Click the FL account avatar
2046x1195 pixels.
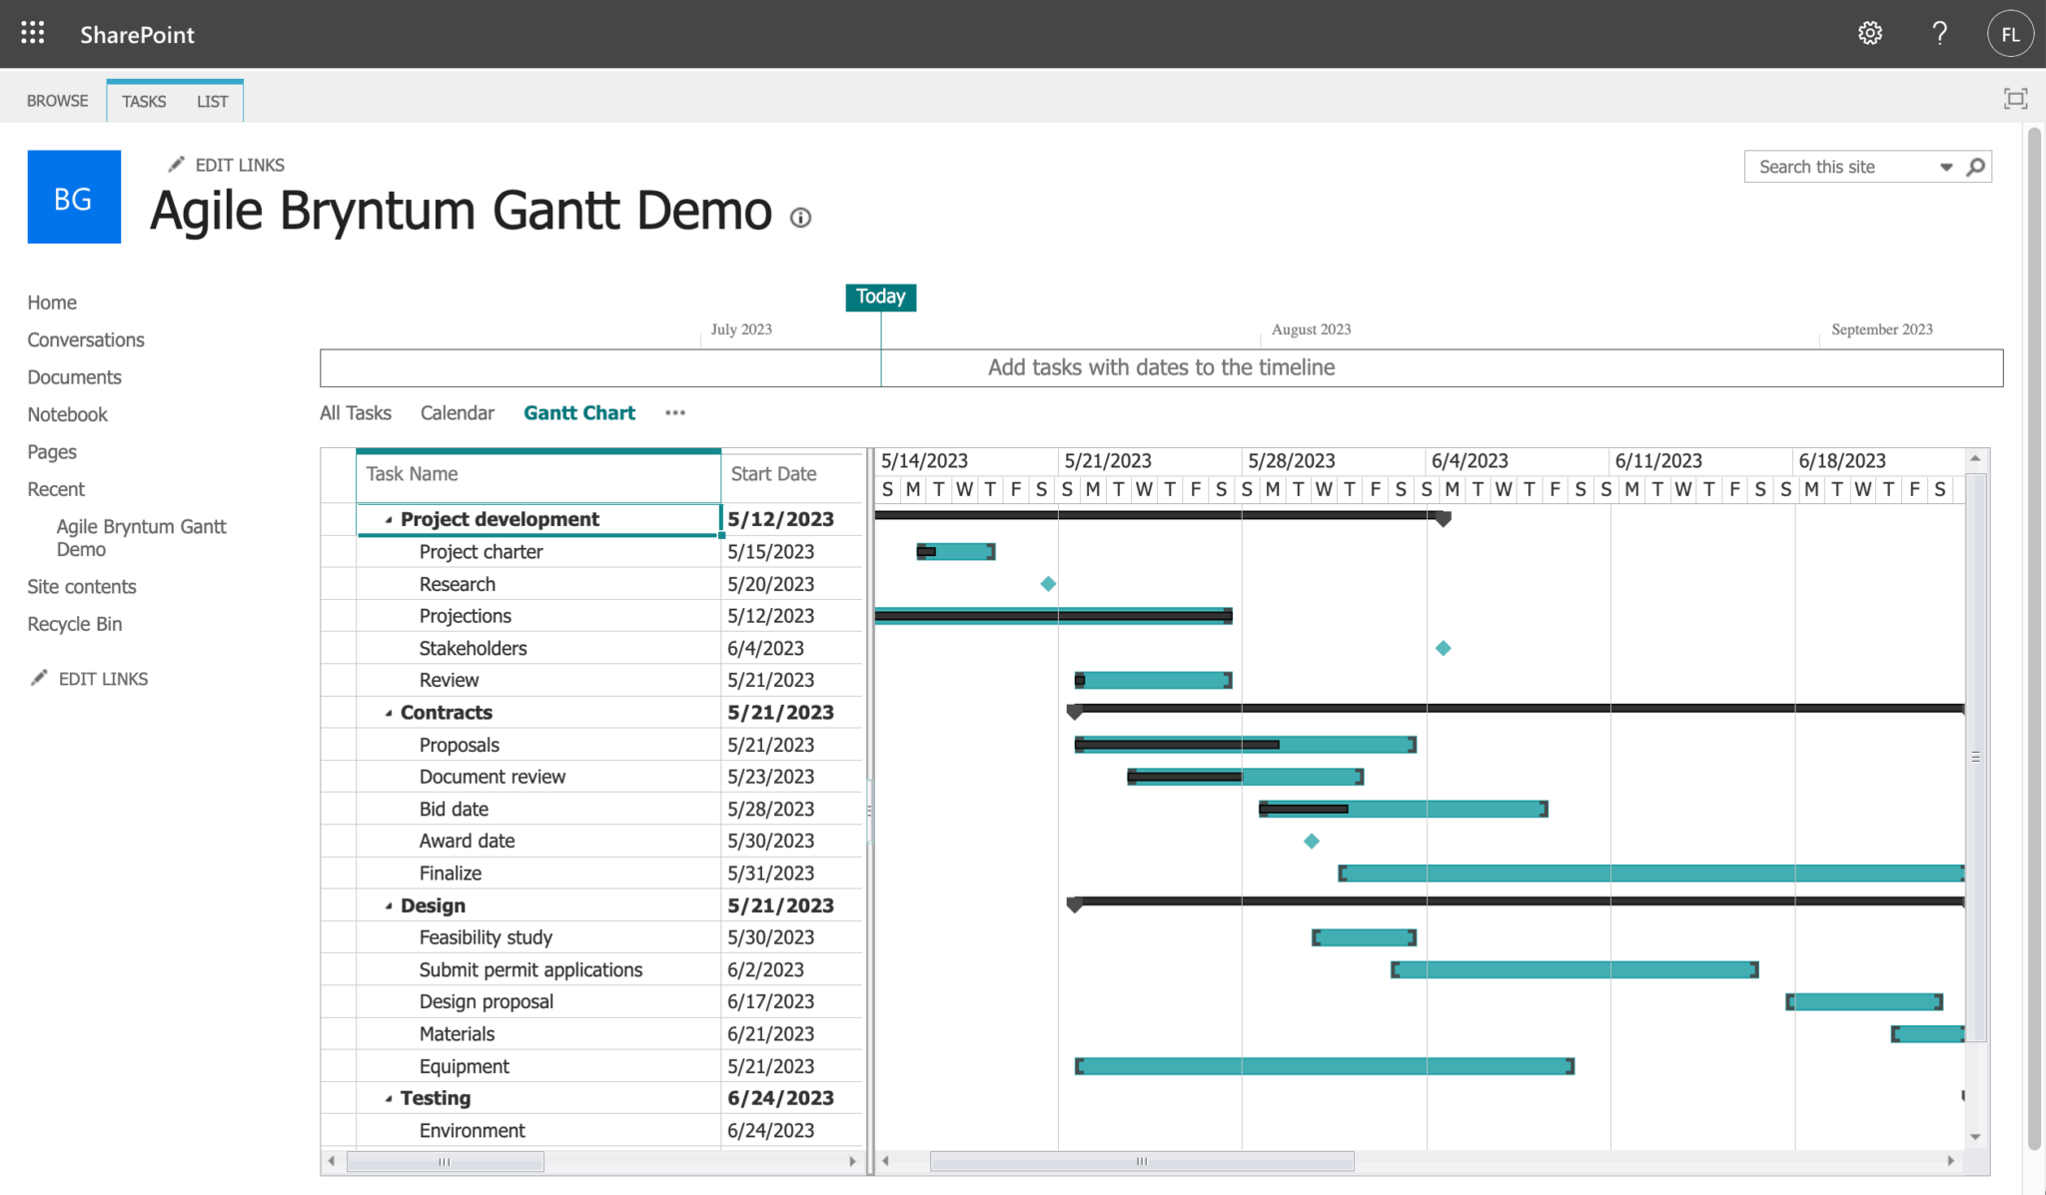[2010, 33]
